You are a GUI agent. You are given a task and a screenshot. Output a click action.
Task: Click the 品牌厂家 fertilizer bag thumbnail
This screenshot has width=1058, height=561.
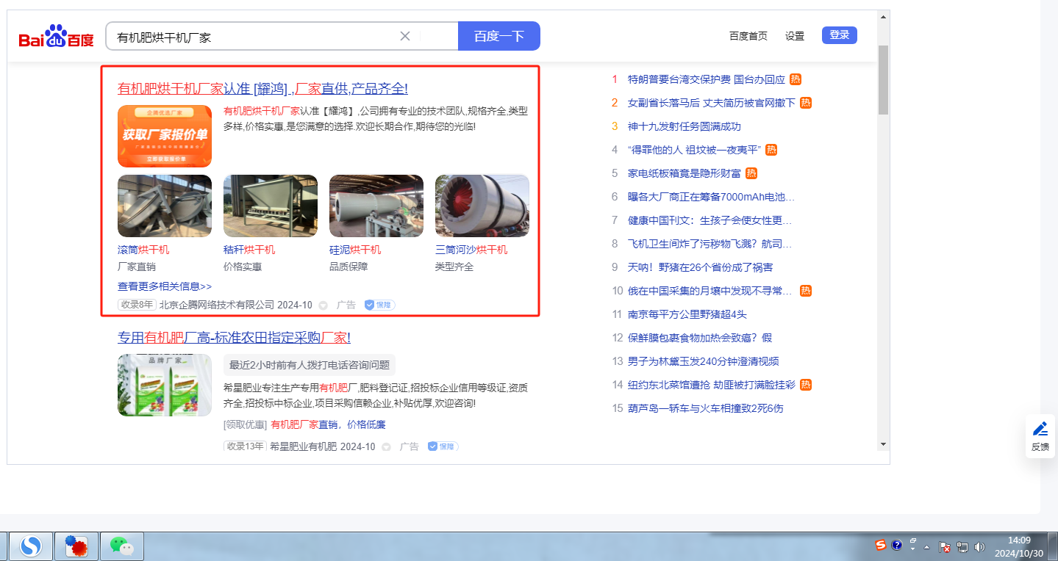pyautogui.click(x=165, y=386)
